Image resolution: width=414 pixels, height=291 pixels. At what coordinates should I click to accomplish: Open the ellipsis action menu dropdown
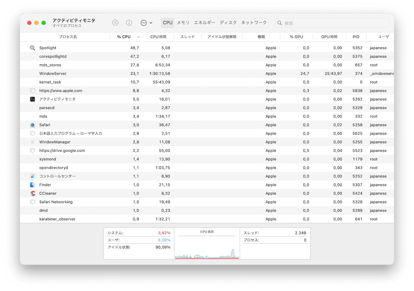(146, 23)
